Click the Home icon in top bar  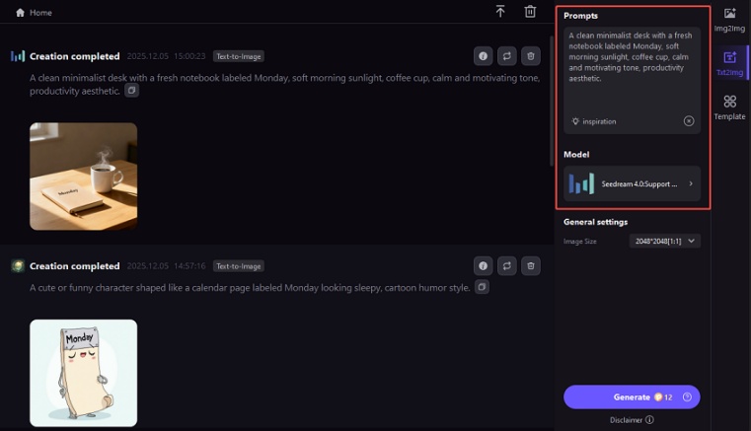20,13
